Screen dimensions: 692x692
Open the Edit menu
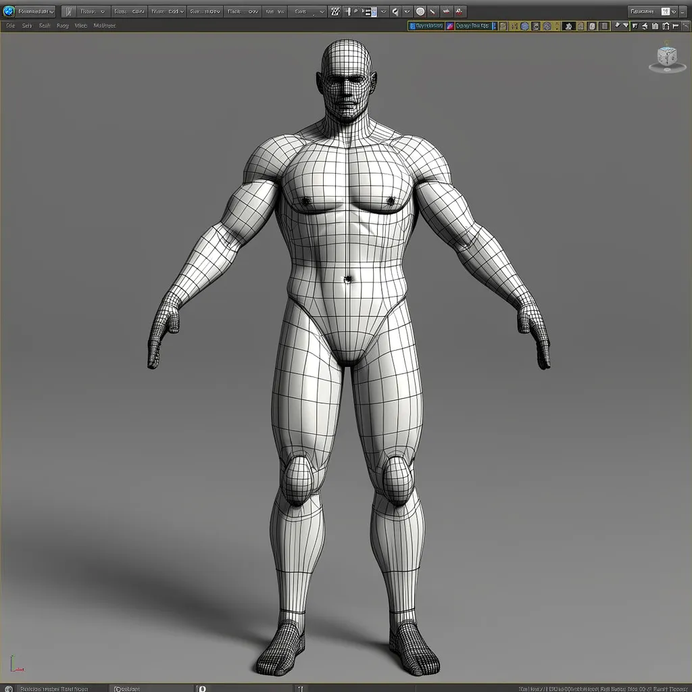(27, 26)
